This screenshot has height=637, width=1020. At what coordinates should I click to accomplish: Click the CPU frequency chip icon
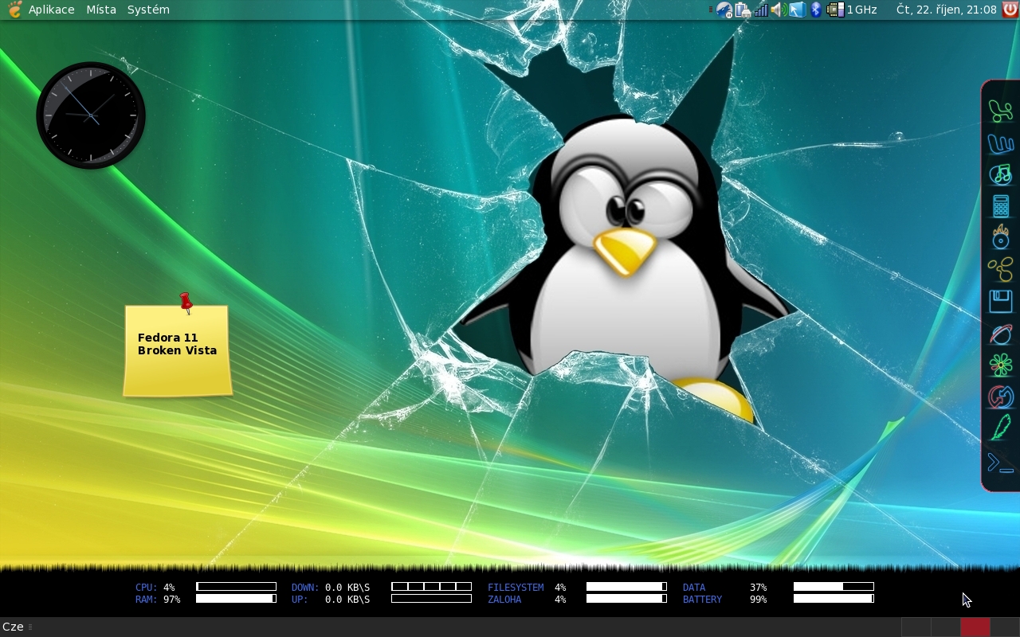tap(836, 10)
